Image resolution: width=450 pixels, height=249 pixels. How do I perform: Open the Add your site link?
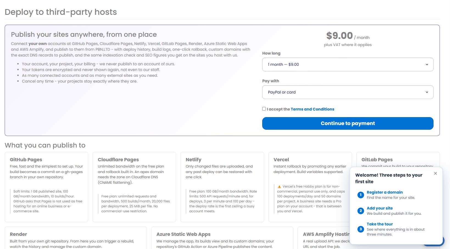[x=380, y=208]
